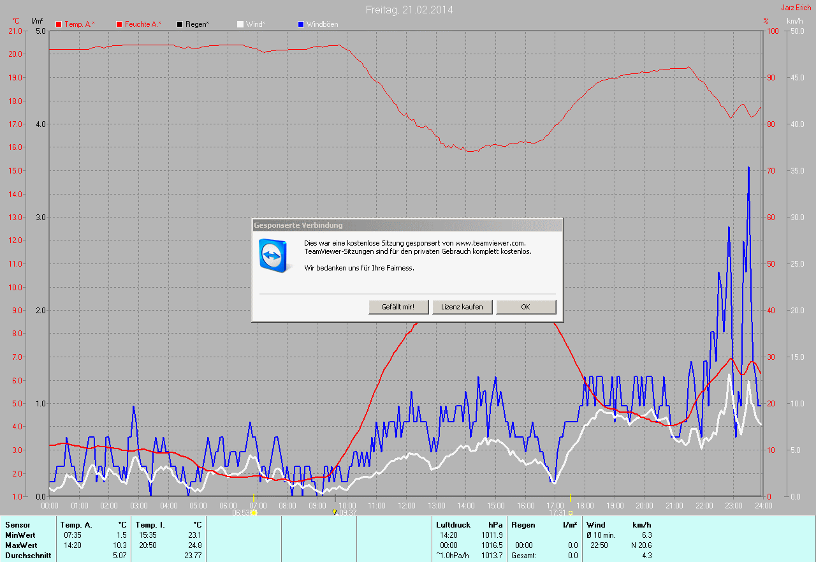Click the 'Wind*' legend label

pos(255,24)
